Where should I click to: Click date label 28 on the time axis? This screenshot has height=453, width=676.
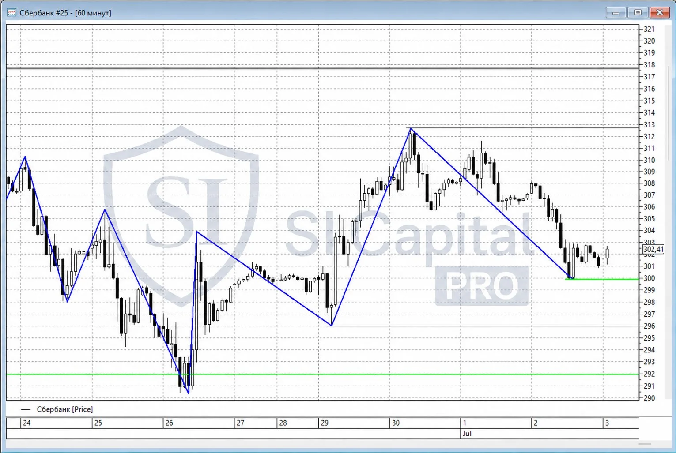[283, 423]
